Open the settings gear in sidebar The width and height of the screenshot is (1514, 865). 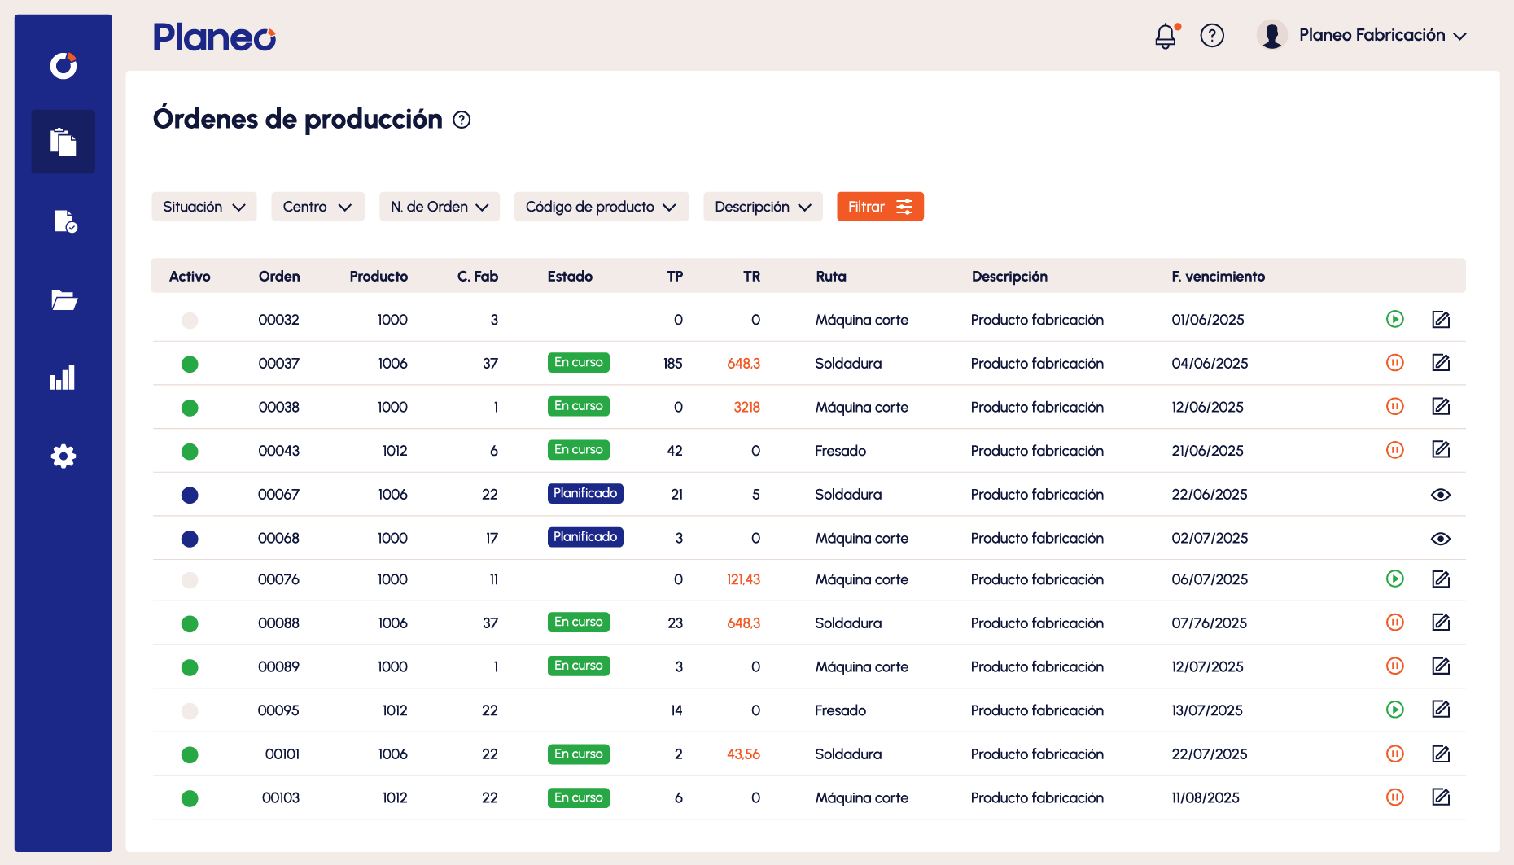[x=63, y=457]
